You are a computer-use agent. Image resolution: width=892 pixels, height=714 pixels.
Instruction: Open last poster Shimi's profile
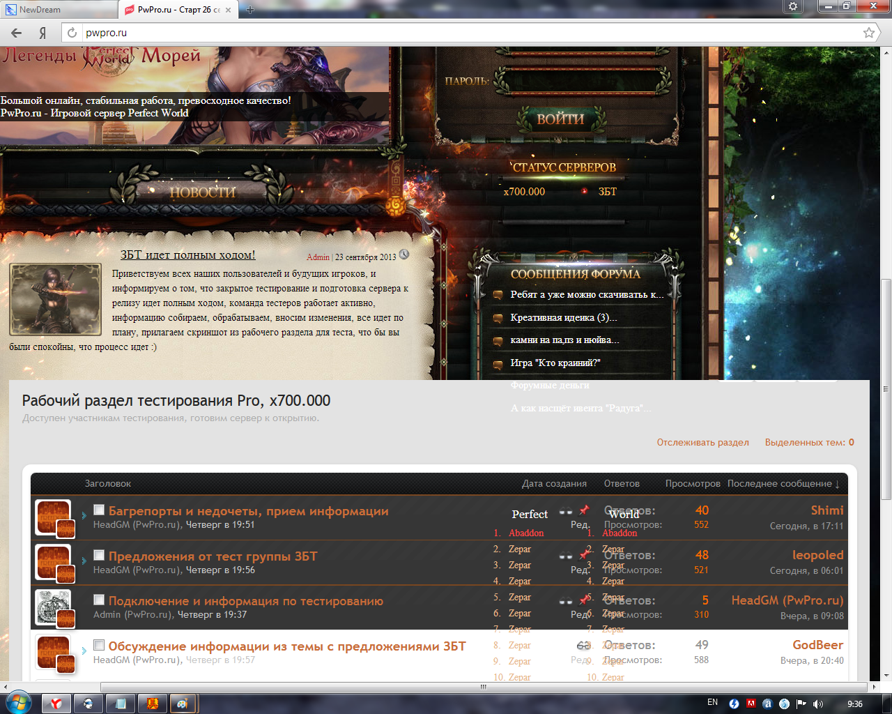tap(827, 510)
